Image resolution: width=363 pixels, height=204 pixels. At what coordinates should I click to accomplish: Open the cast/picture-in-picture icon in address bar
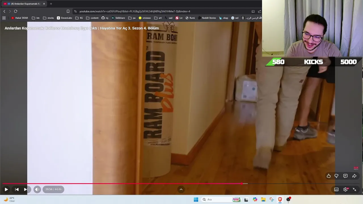[x=253, y=11]
